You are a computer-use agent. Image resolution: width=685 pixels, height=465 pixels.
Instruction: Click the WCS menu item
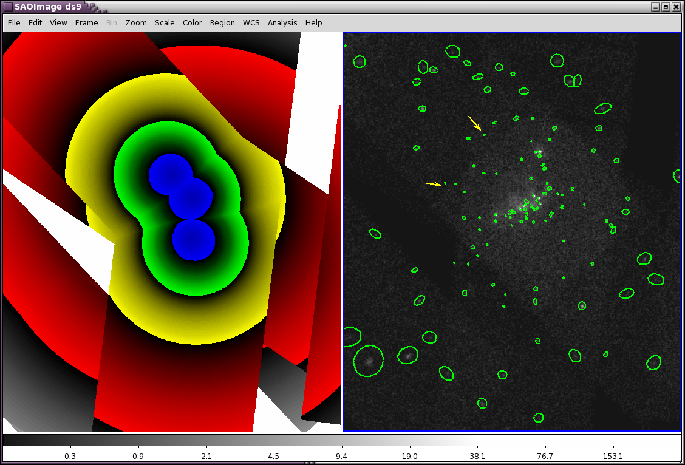(x=251, y=23)
